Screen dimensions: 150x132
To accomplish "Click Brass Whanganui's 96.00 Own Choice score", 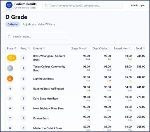I will click(x=108, y=56).
